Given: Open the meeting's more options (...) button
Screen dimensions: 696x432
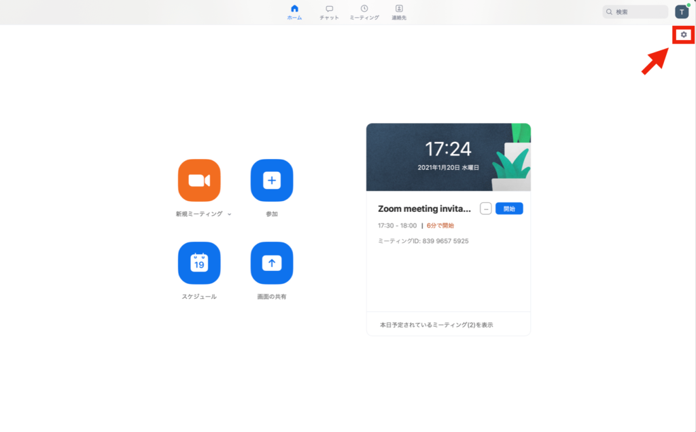Looking at the screenshot, I should (485, 209).
